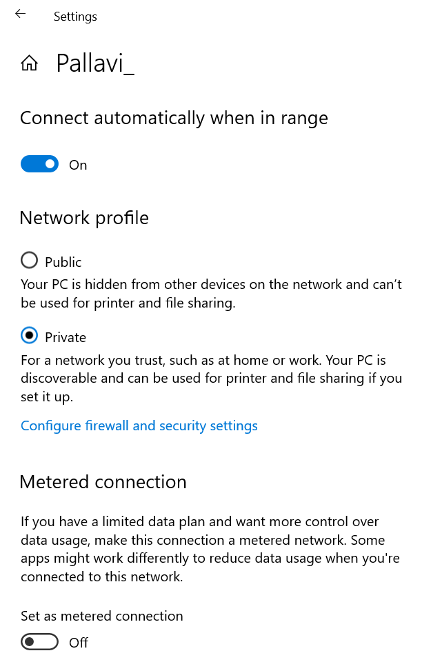Click the On label next to toggle
This screenshot has width=431, height=662.
coord(78,165)
